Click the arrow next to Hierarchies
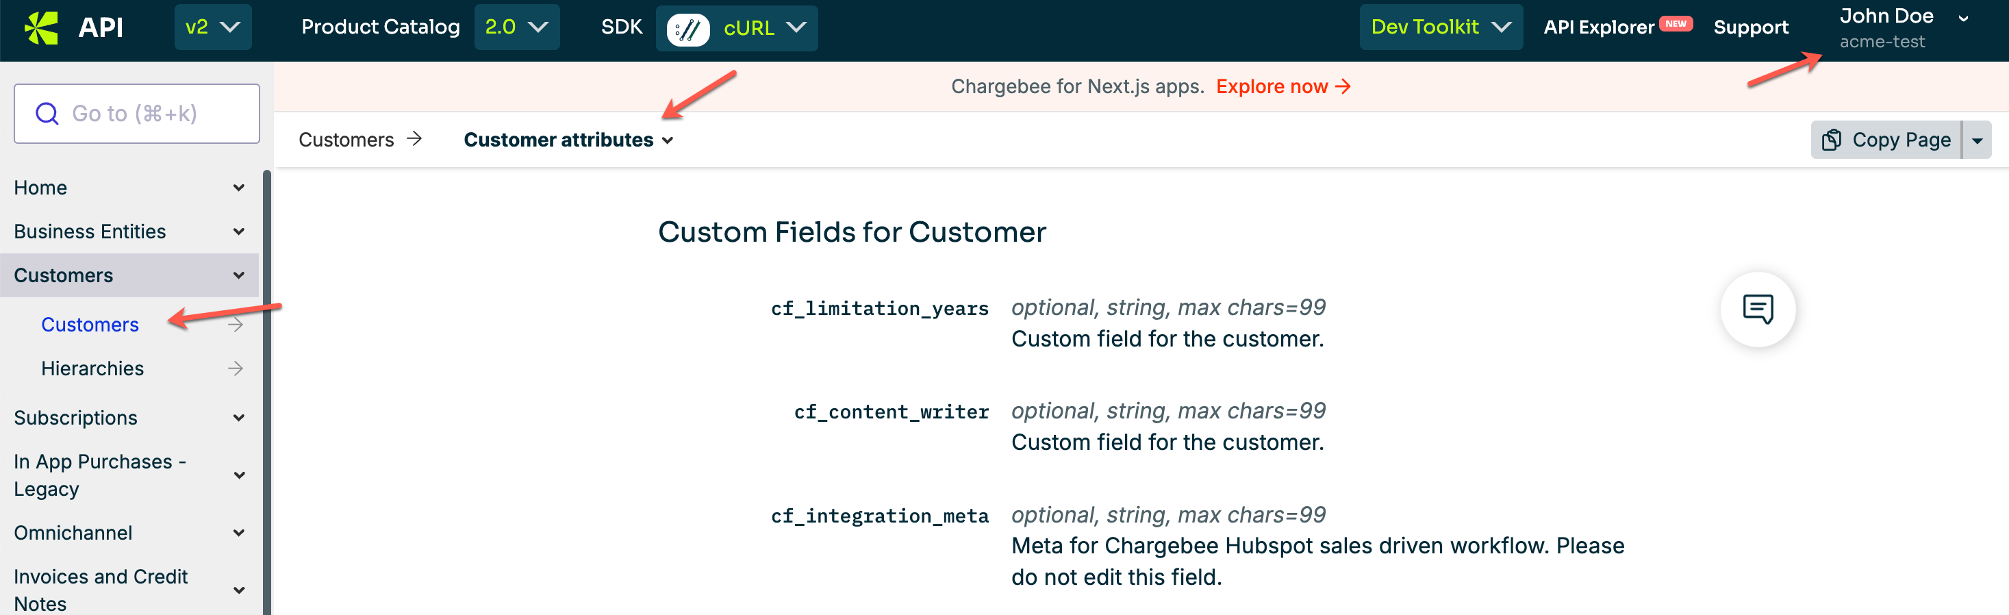This screenshot has width=2009, height=615. pyautogui.click(x=236, y=368)
